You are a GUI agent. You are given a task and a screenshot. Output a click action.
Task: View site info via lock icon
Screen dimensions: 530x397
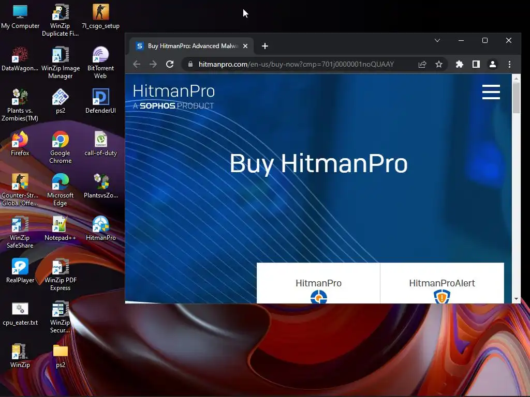190,64
